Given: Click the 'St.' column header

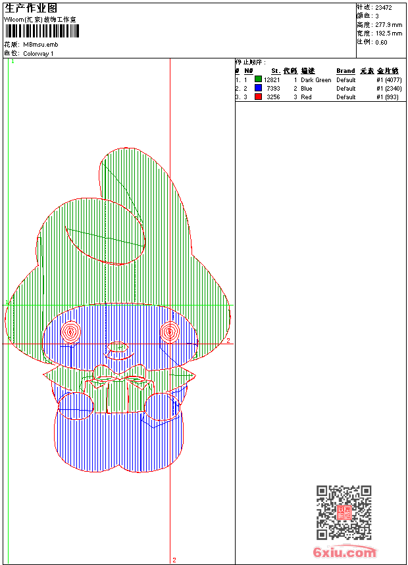Looking at the screenshot, I should pyautogui.click(x=276, y=71).
